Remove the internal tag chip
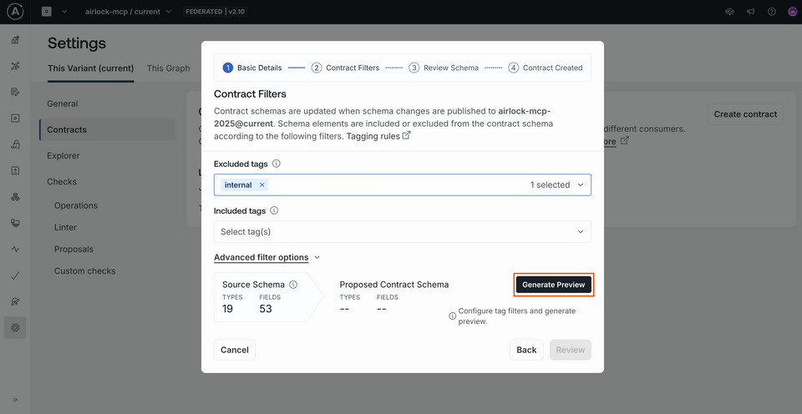Image resolution: width=802 pixels, height=414 pixels. [x=261, y=185]
